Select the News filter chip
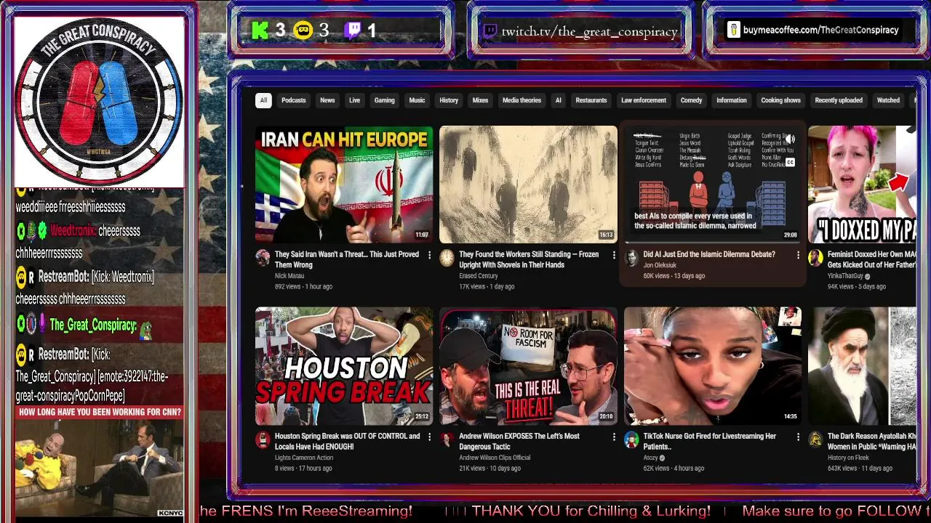Viewport: 931px width, 523px height. coord(327,100)
